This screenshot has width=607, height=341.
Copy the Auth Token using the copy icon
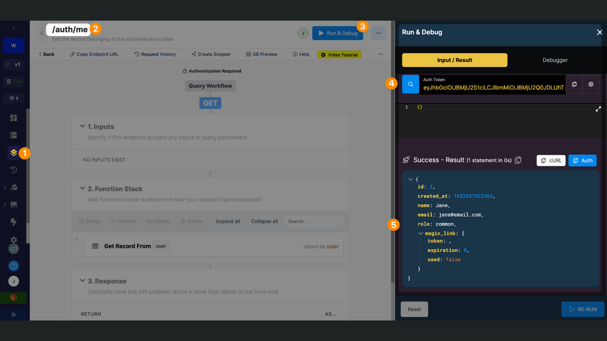[574, 84]
